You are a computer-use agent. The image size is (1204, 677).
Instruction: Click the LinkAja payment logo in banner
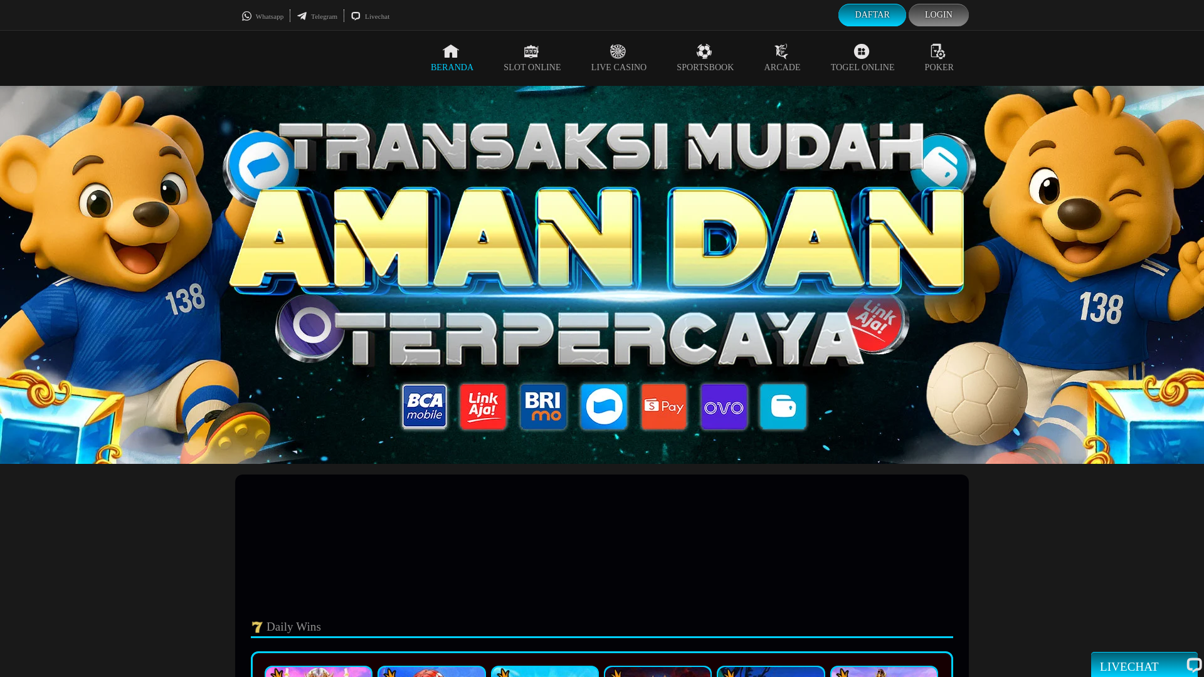483,407
